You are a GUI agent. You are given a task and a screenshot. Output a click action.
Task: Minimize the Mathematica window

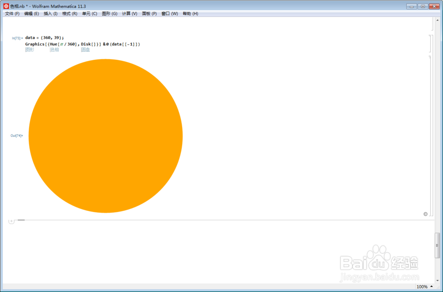click(x=412, y=6)
